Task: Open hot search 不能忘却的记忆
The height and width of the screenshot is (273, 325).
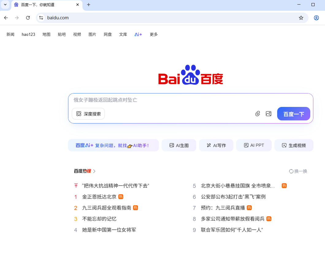Action: 99,219
